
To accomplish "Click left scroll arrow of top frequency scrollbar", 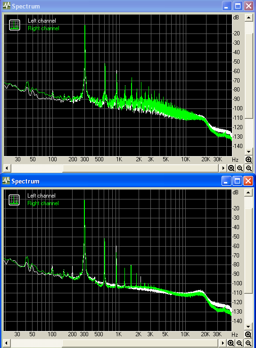I will coord(7,168).
